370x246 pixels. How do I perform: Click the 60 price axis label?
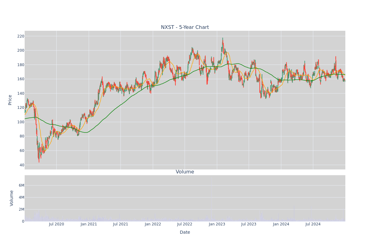(22, 151)
